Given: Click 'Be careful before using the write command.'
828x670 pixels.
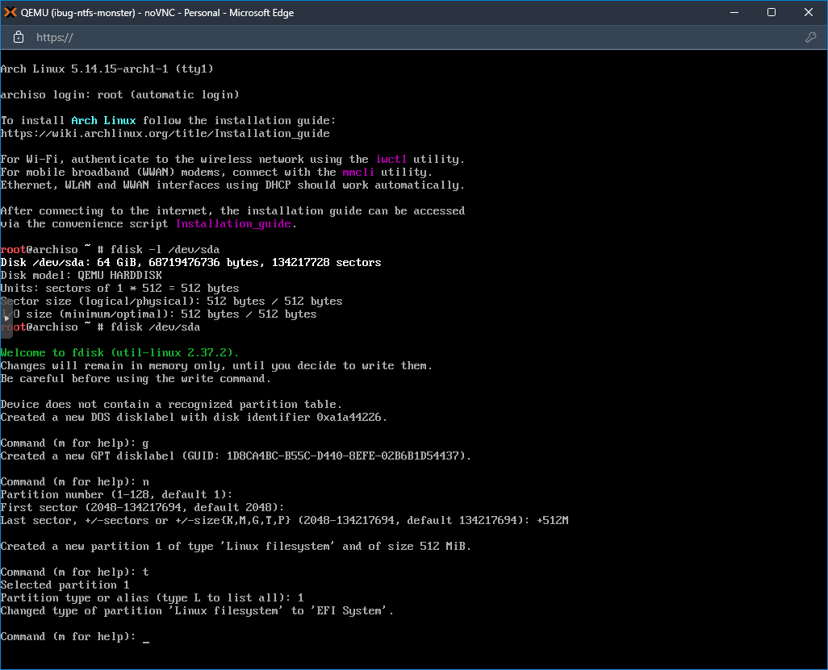Looking at the screenshot, I should pyautogui.click(x=136, y=378).
